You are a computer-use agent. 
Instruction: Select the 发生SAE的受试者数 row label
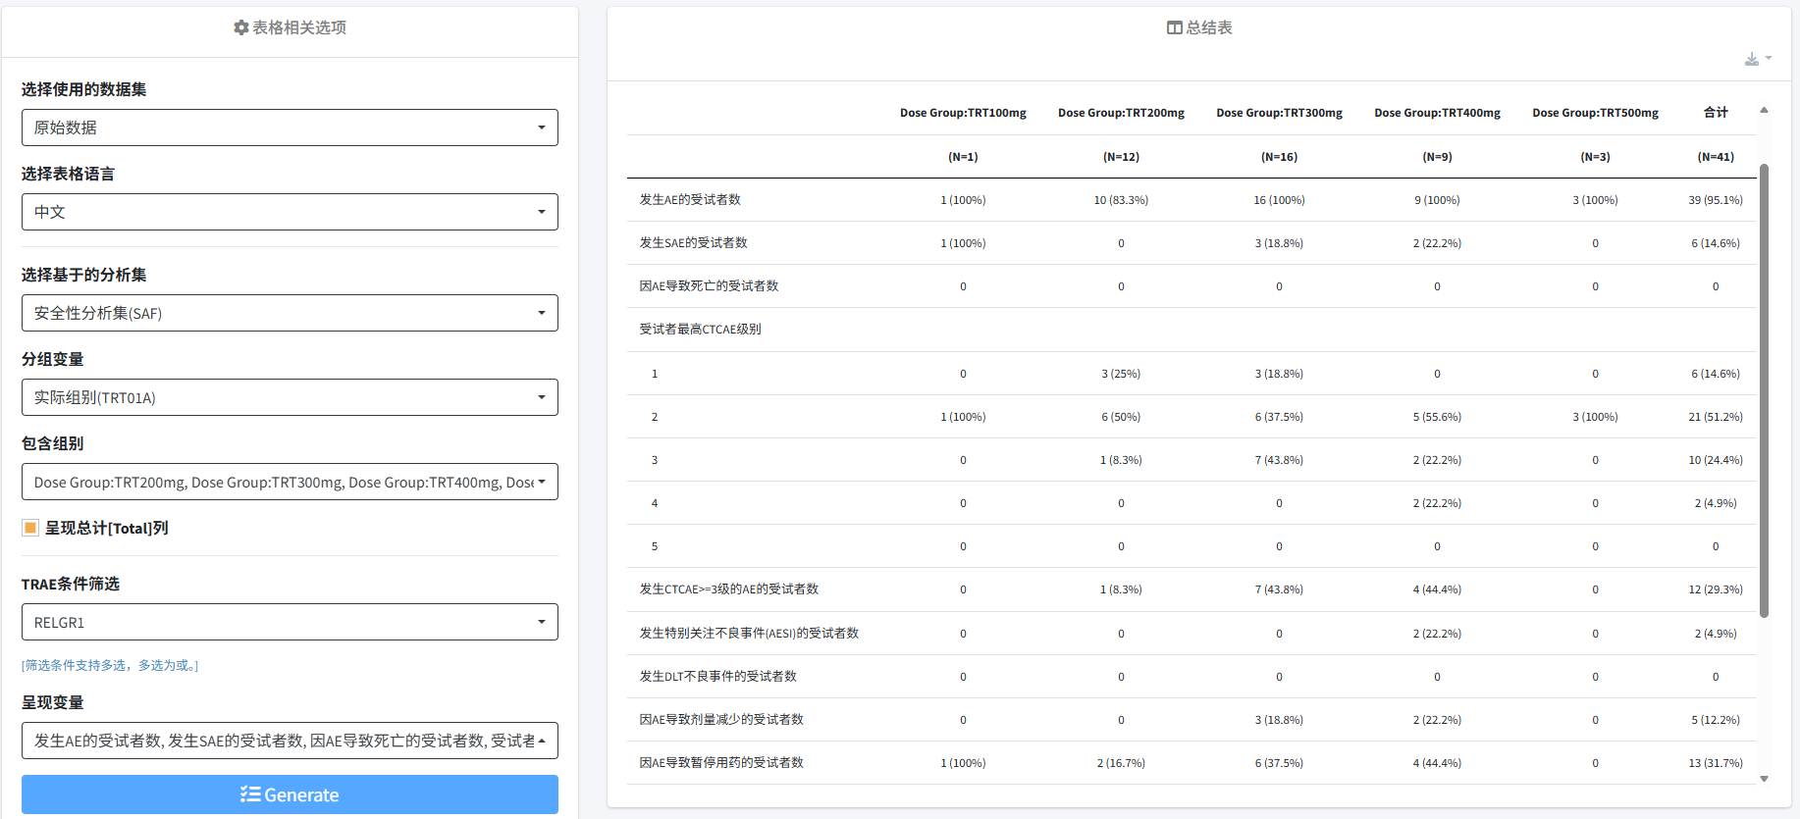[x=693, y=243]
